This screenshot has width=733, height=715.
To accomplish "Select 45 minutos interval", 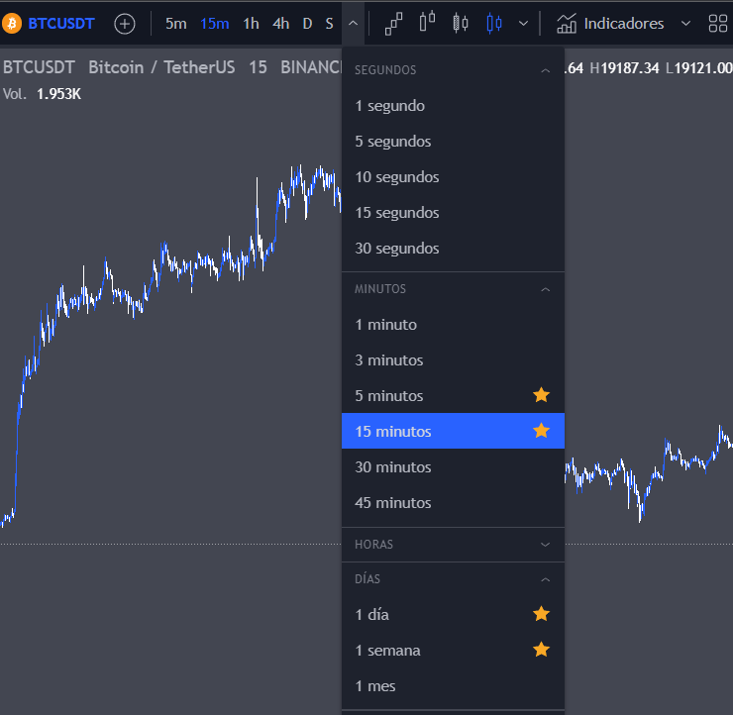I will pyautogui.click(x=453, y=503).
